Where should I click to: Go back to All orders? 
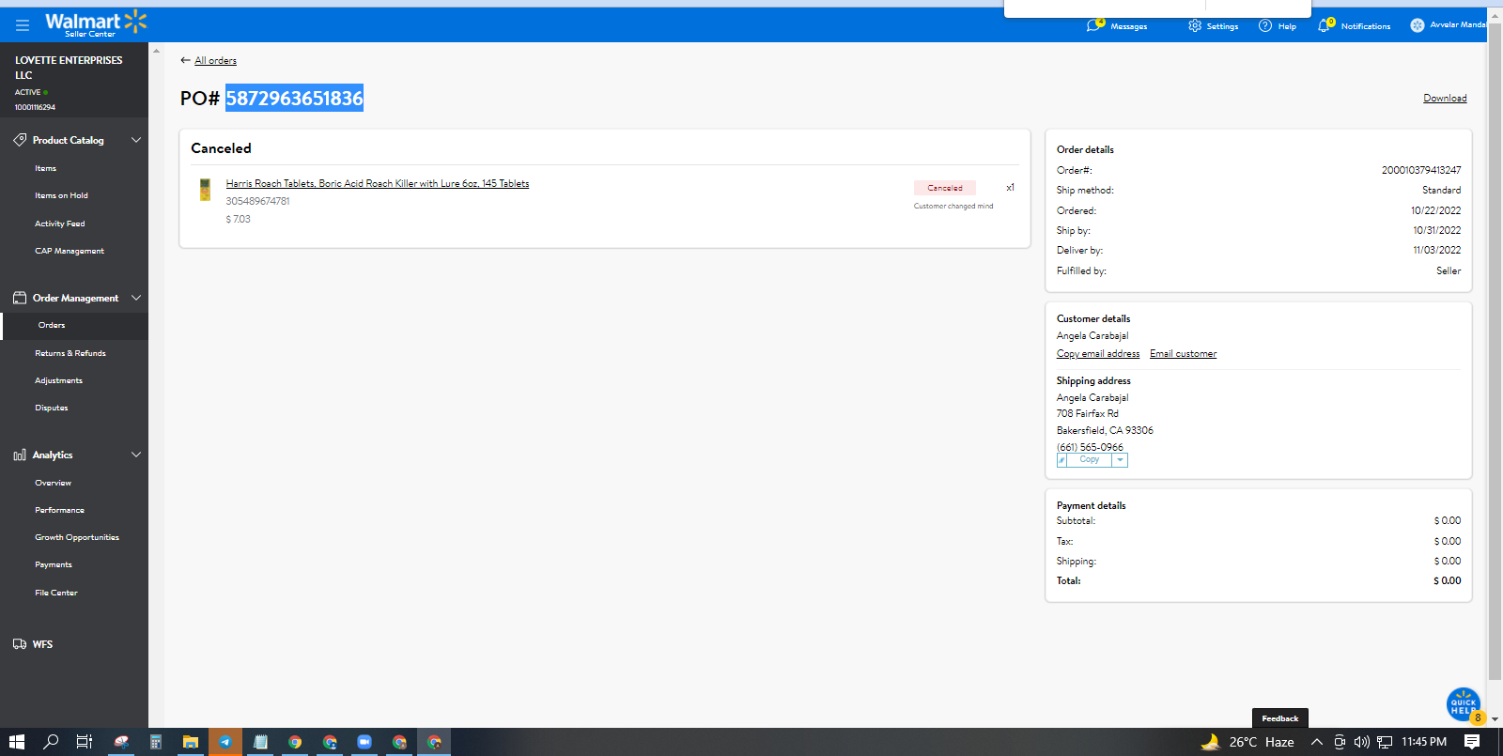click(x=215, y=60)
